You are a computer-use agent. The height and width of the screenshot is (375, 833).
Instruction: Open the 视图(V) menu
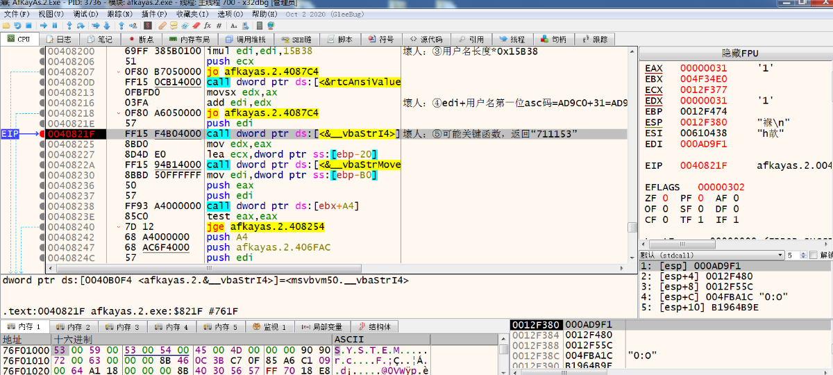point(51,14)
